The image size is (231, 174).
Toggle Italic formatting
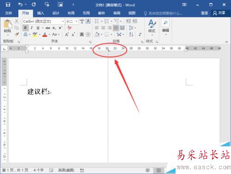(x=31, y=28)
